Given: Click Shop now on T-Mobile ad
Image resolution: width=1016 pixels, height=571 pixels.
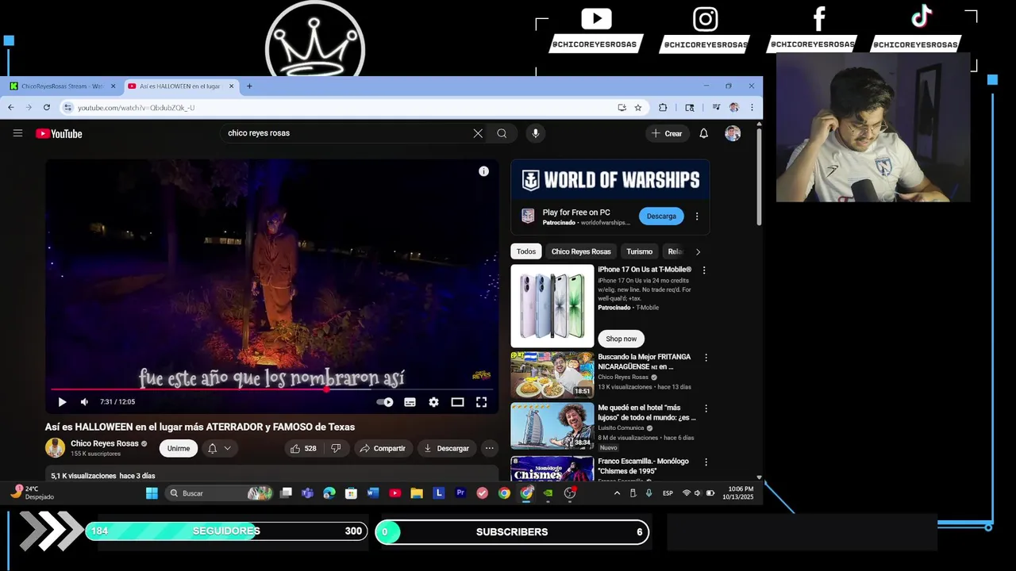Looking at the screenshot, I should click(x=622, y=339).
